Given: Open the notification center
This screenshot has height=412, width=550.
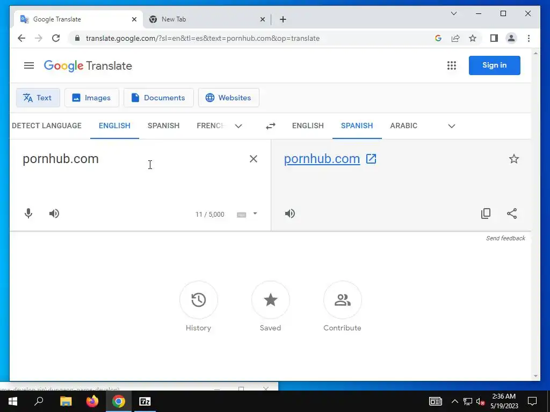Looking at the screenshot, I should coord(532,401).
